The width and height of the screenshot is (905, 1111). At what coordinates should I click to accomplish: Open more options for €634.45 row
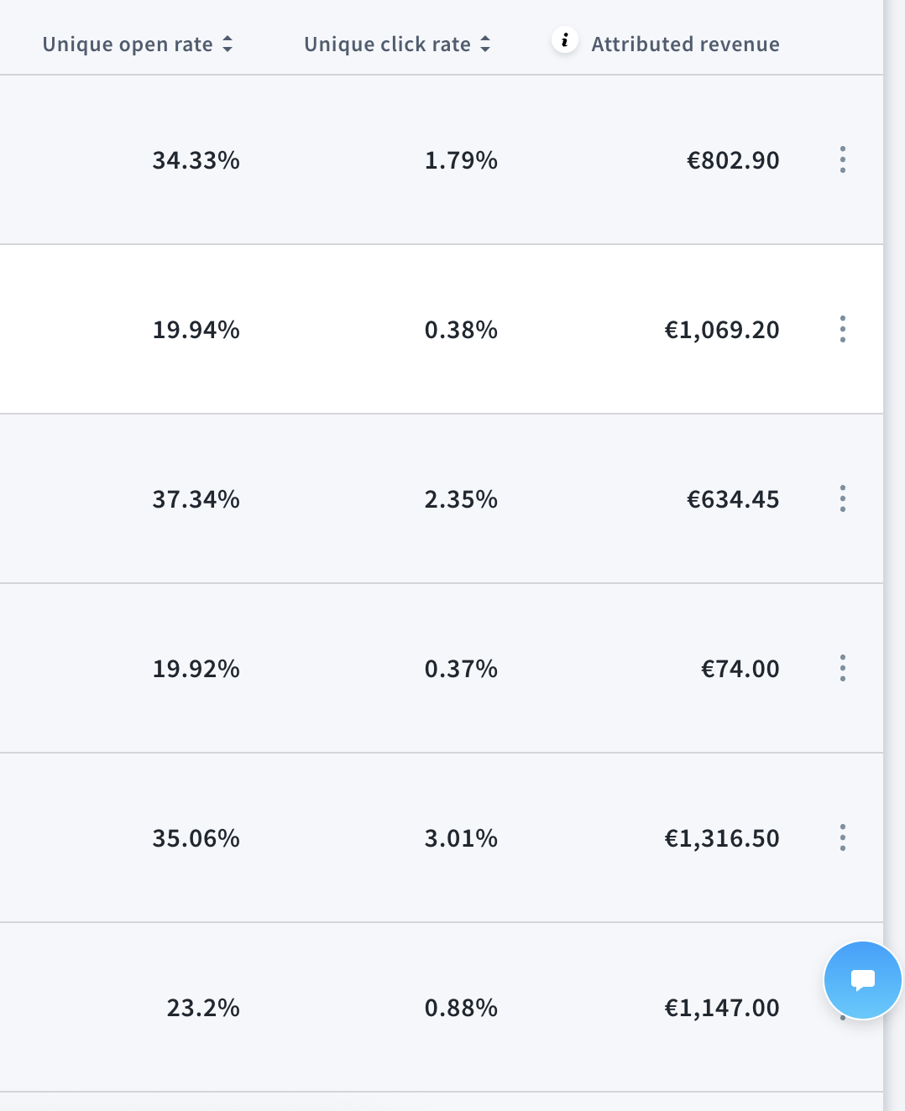(x=842, y=498)
